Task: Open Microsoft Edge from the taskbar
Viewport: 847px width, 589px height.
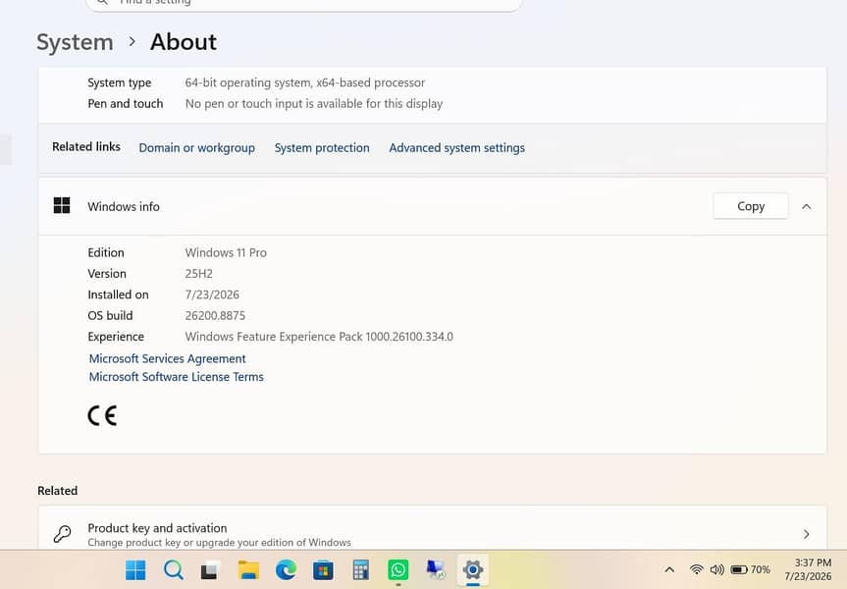Action: [286, 570]
